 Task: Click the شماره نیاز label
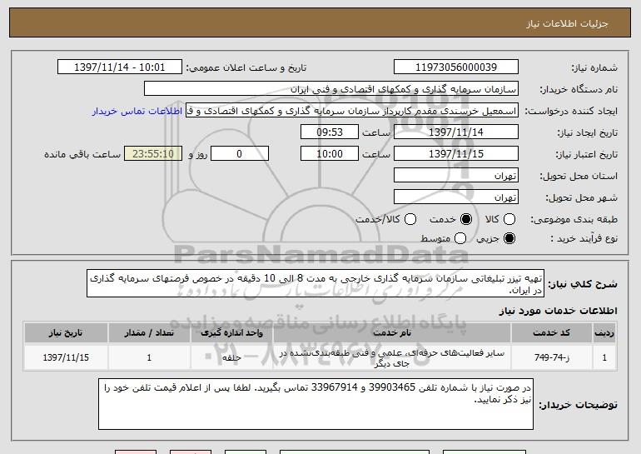594,67
